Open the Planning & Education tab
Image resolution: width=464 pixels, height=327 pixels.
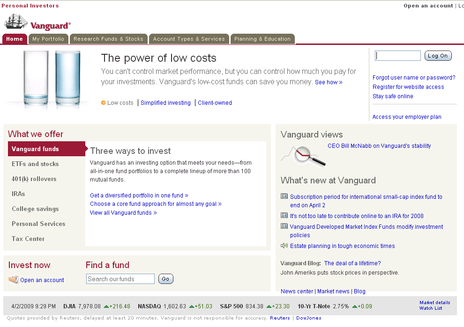pos(262,39)
